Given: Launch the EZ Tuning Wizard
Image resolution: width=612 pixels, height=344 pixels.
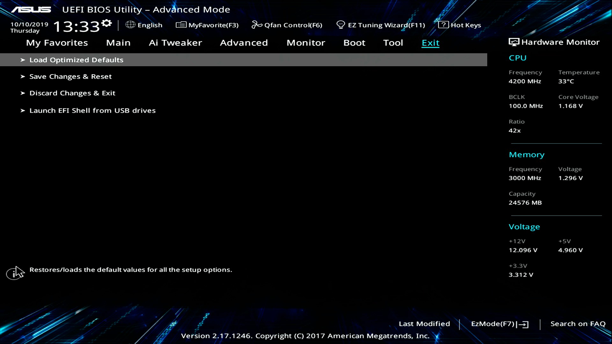Looking at the screenshot, I should coord(381,25).
